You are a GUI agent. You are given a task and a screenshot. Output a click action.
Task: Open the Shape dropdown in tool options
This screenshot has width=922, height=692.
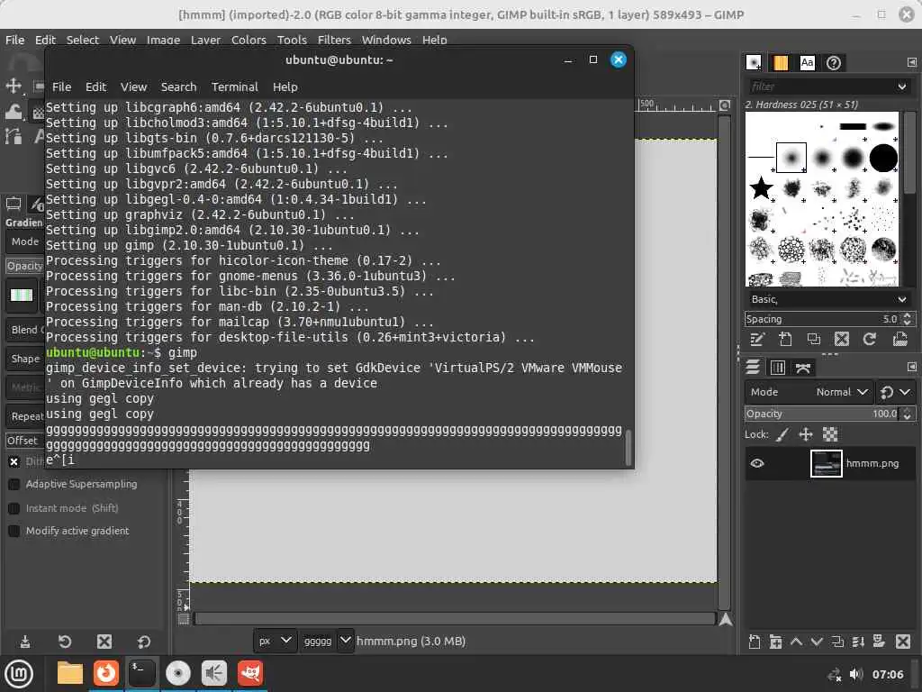point(26,359)
